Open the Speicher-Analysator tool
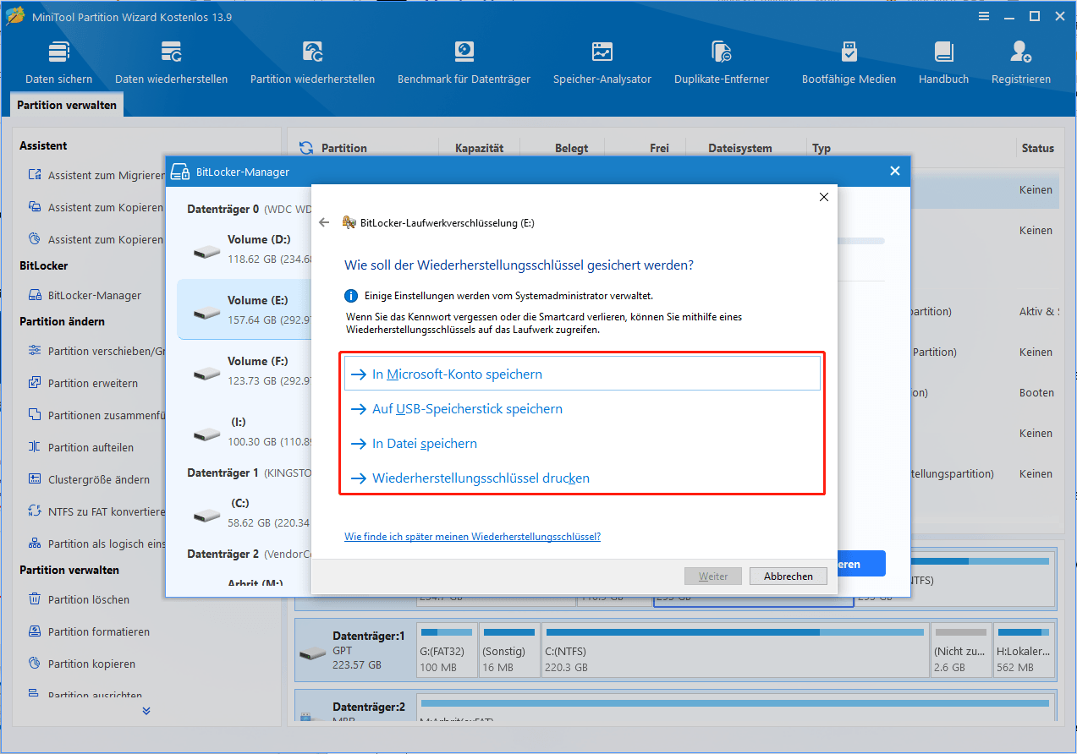 [602, 62]
